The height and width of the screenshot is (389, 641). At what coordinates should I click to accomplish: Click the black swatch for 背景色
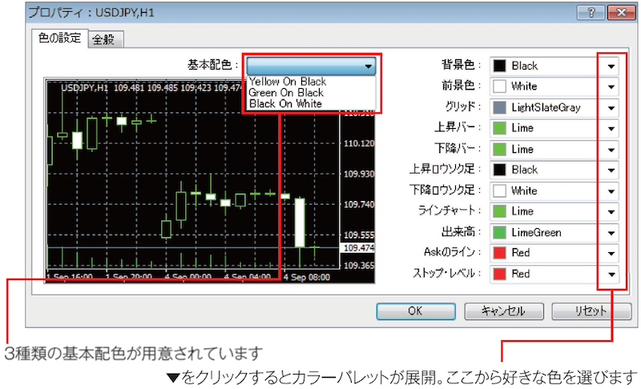tap(499, 66)
